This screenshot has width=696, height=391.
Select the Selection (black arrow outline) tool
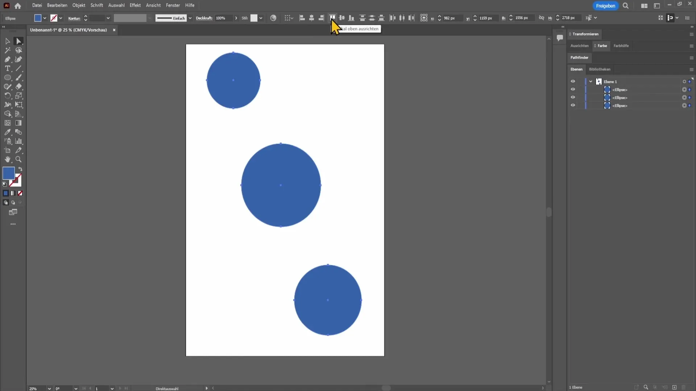pyautogui.click(x=7, y=41)
